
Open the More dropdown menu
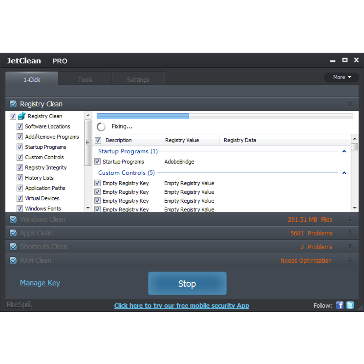pos(341,77)
